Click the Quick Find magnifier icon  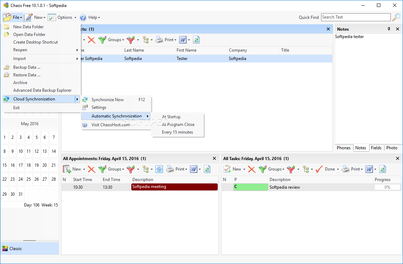[x=396, y=17]
